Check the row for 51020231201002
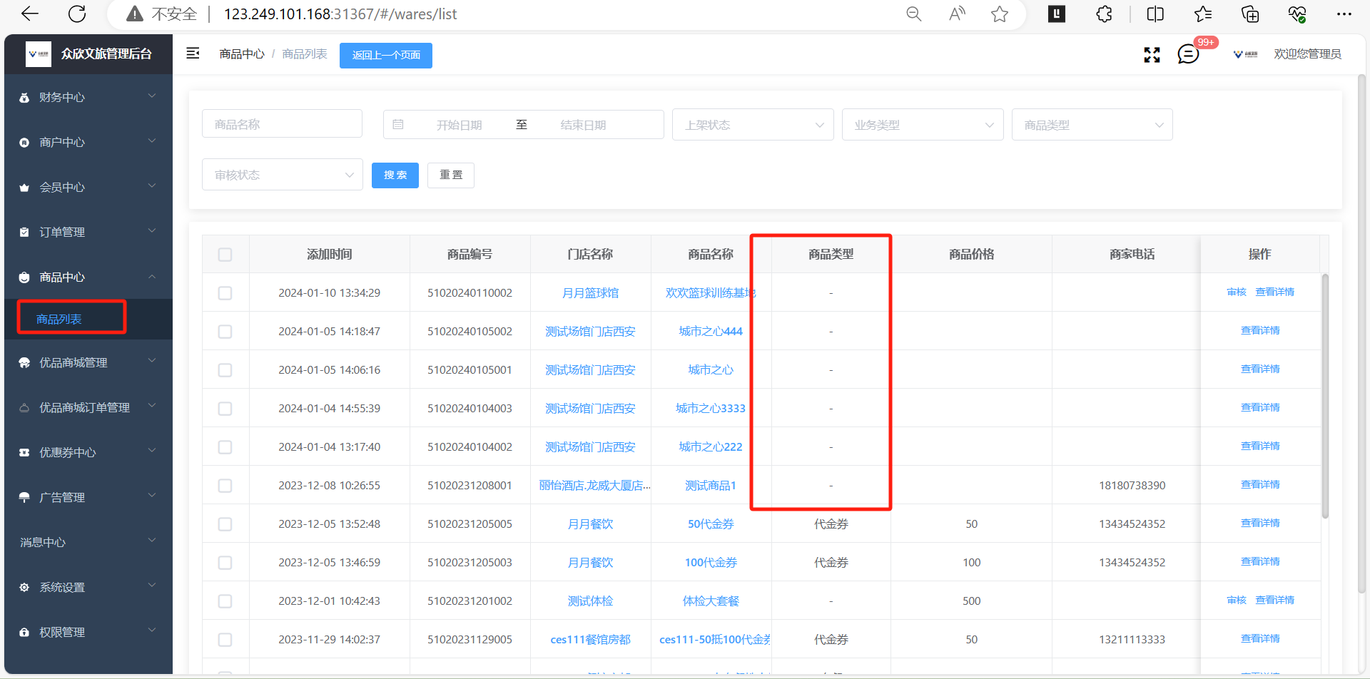 (225, 601)
